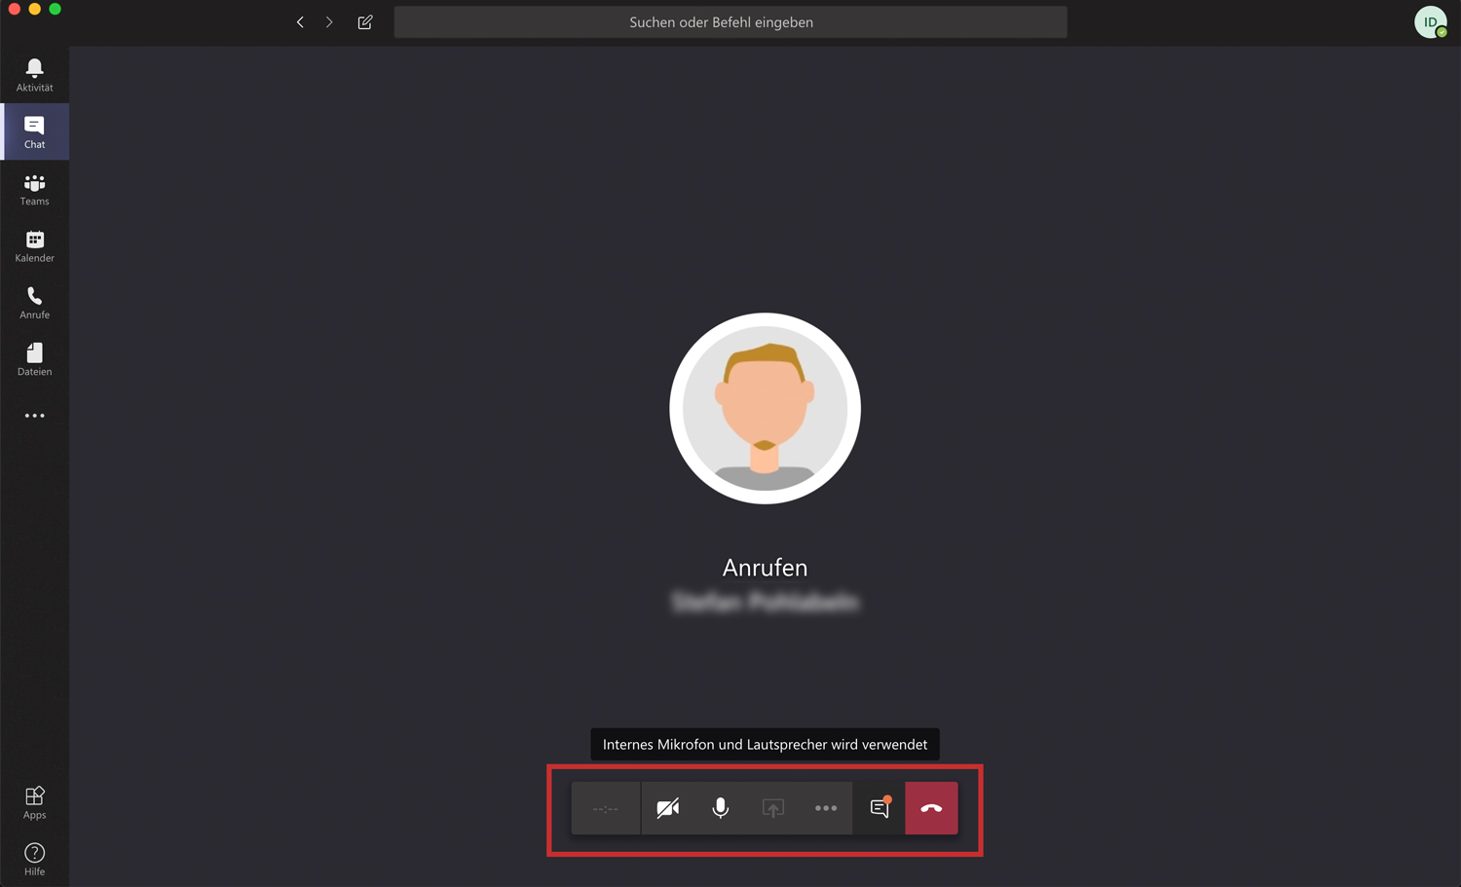The width and height of the screenshot is (1461, 887).
Task: Toggle the camera on
Action: click(667, 808)
